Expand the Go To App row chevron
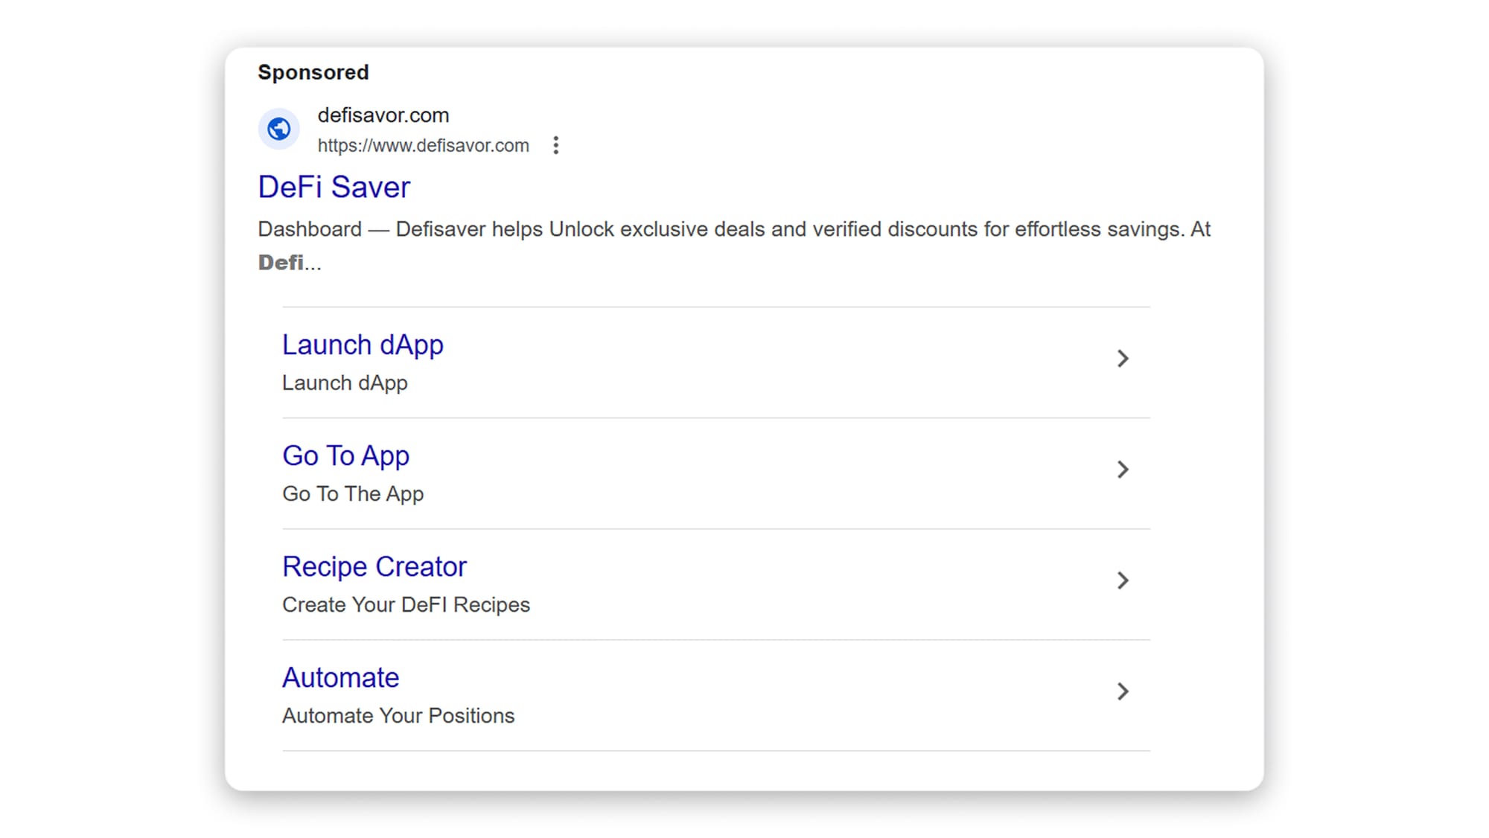 click(1123, 470)
